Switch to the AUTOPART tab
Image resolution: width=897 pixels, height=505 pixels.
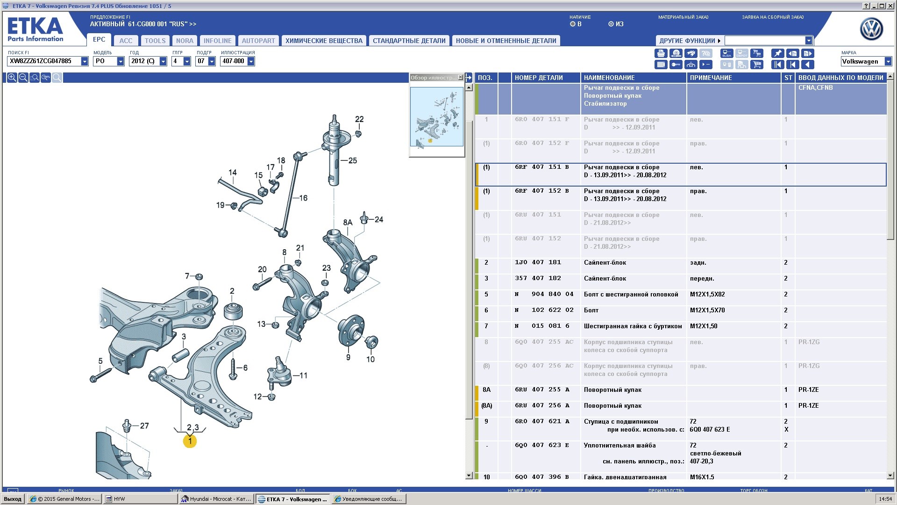(x=258, y=41)
